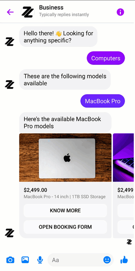Go back with the purple arrow
This screenshot has width=135, height=271.
[10, 12]
